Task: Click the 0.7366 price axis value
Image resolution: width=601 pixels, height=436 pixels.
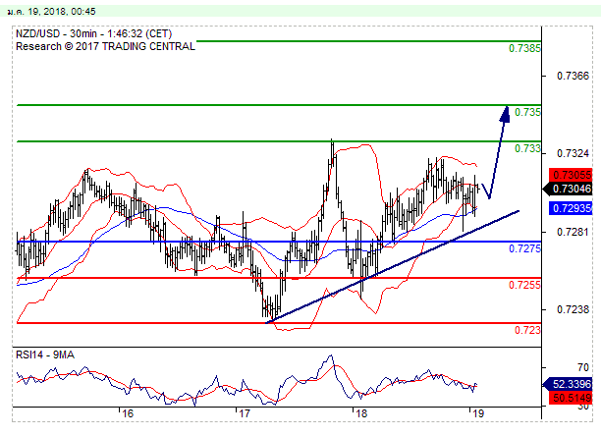Action: click(573, 76)
